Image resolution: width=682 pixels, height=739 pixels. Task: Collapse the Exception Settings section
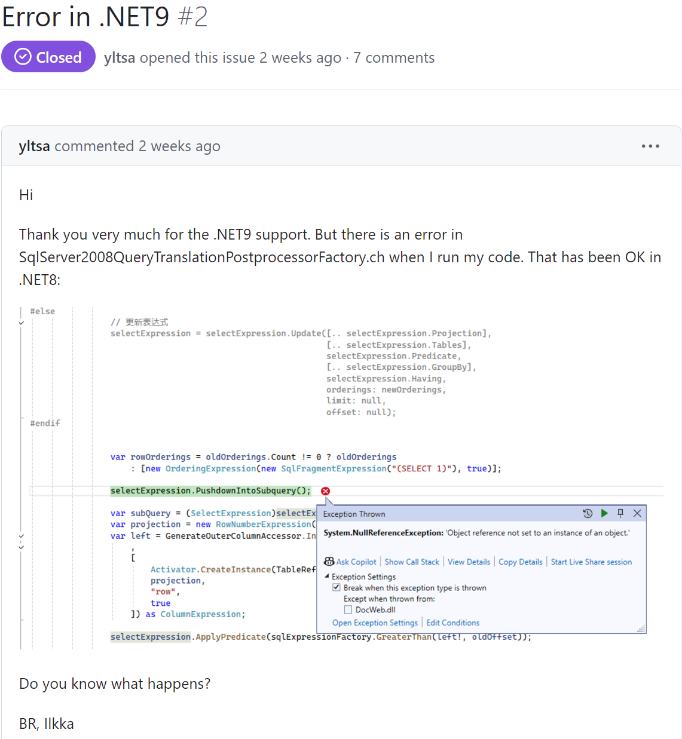[326, 576]
